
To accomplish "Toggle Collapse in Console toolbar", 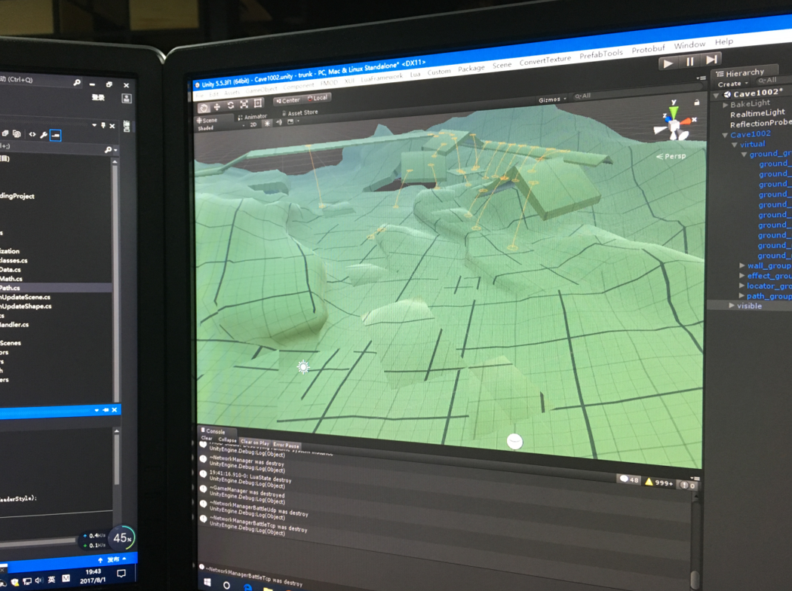I will [227, 440].
